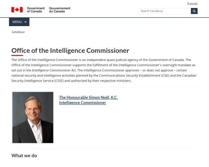209x167 pixels.
Task: Click the What we do heading
Action: tap(24, 156)
